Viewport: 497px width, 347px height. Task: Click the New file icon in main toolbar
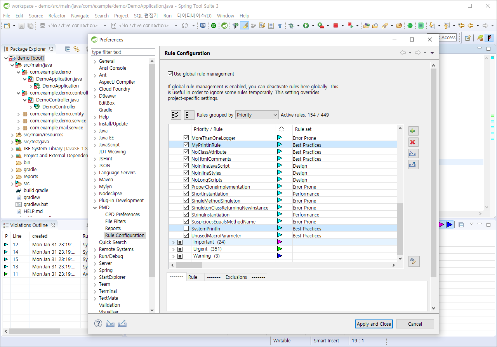click(x=7, y=26)
